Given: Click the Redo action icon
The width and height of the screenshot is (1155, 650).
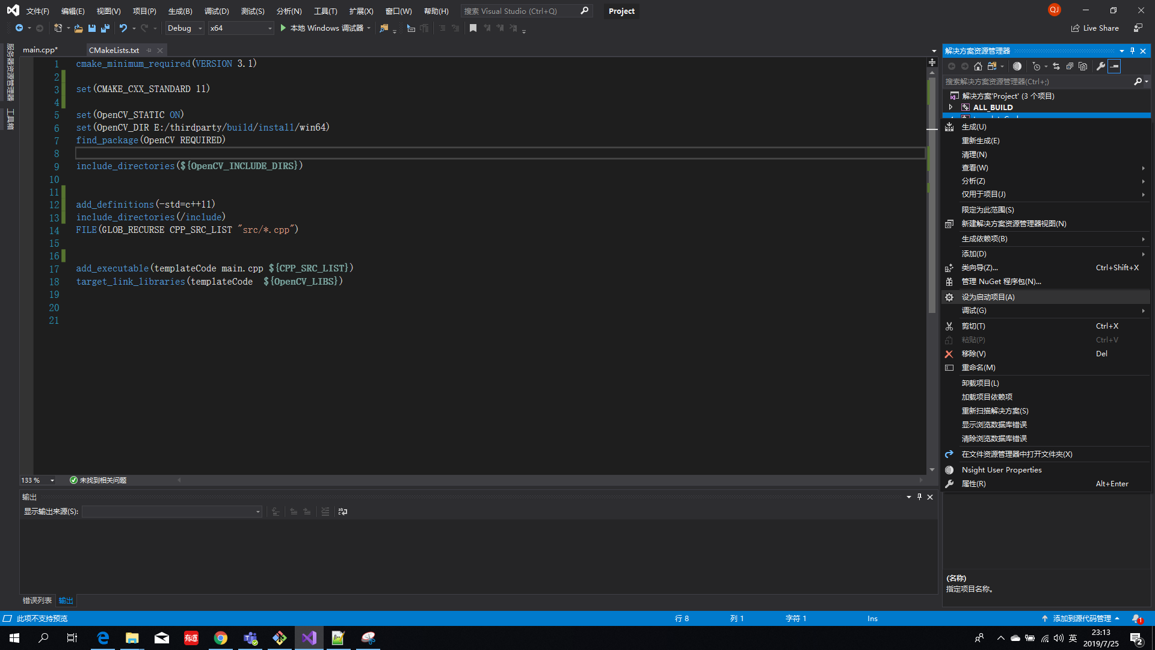Looking at the screenshot, I should (x=144, y=28).
